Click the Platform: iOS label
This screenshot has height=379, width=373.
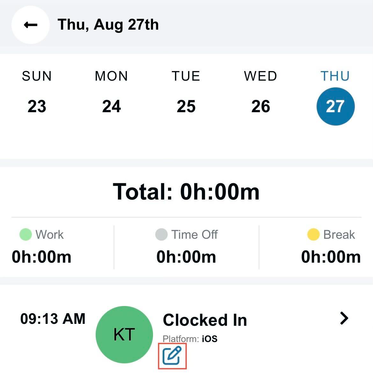pos(190,339)
